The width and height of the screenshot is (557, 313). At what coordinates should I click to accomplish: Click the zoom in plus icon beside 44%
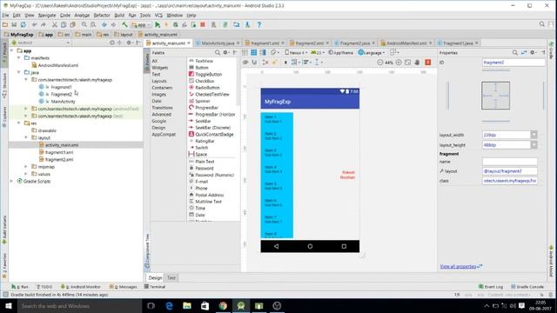click(x=399, y=62)
